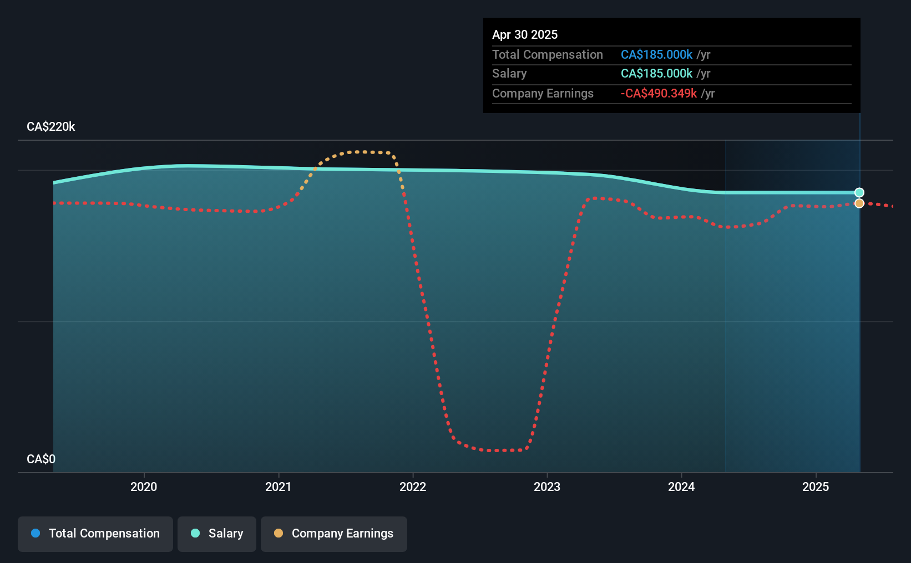Click the teal Salary legend dot

(195, 533)
